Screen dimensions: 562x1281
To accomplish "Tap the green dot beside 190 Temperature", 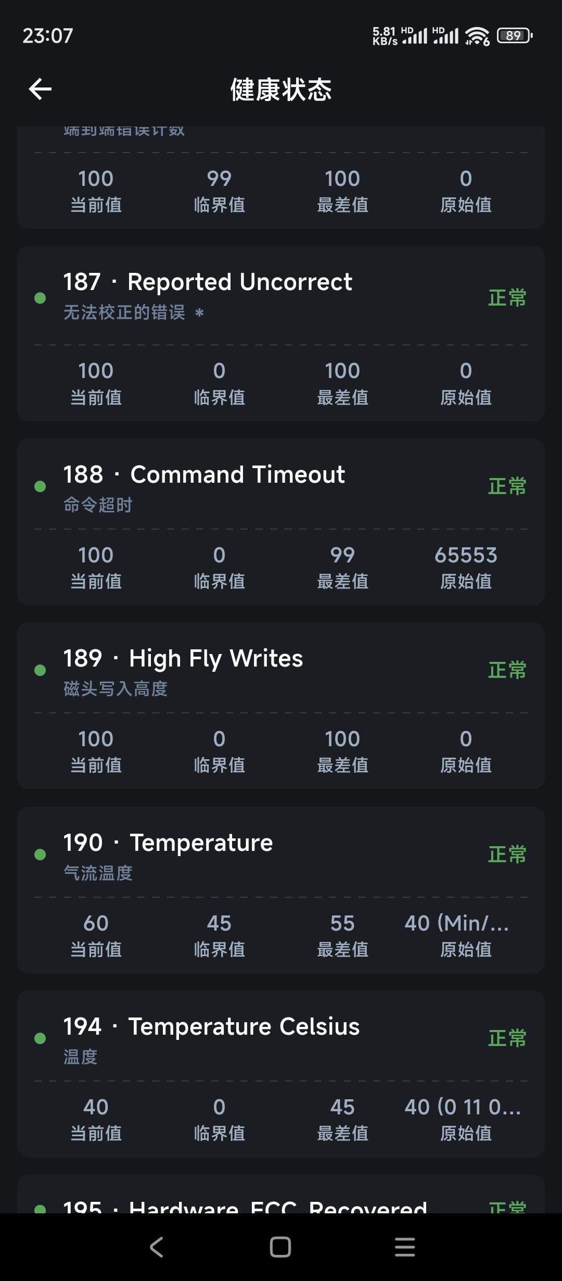I will [x=40, y=855].
